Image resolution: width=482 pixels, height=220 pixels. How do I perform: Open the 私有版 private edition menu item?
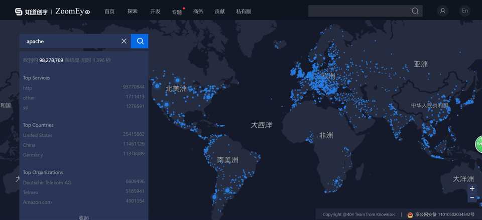click(x=244, y=12)
